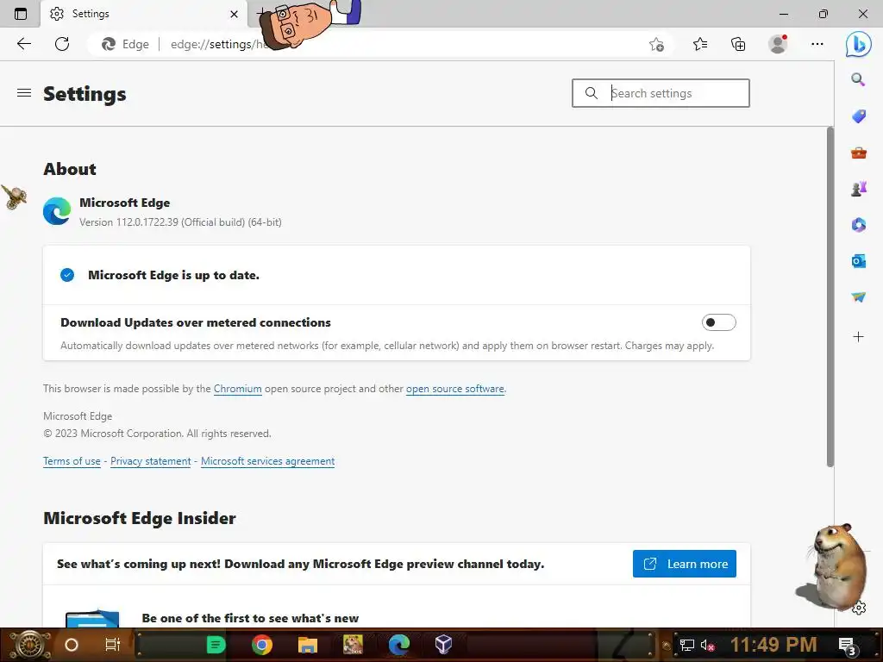883x662 pixels.
Task: Select the Settings browser tab
Action: [144, 14]
